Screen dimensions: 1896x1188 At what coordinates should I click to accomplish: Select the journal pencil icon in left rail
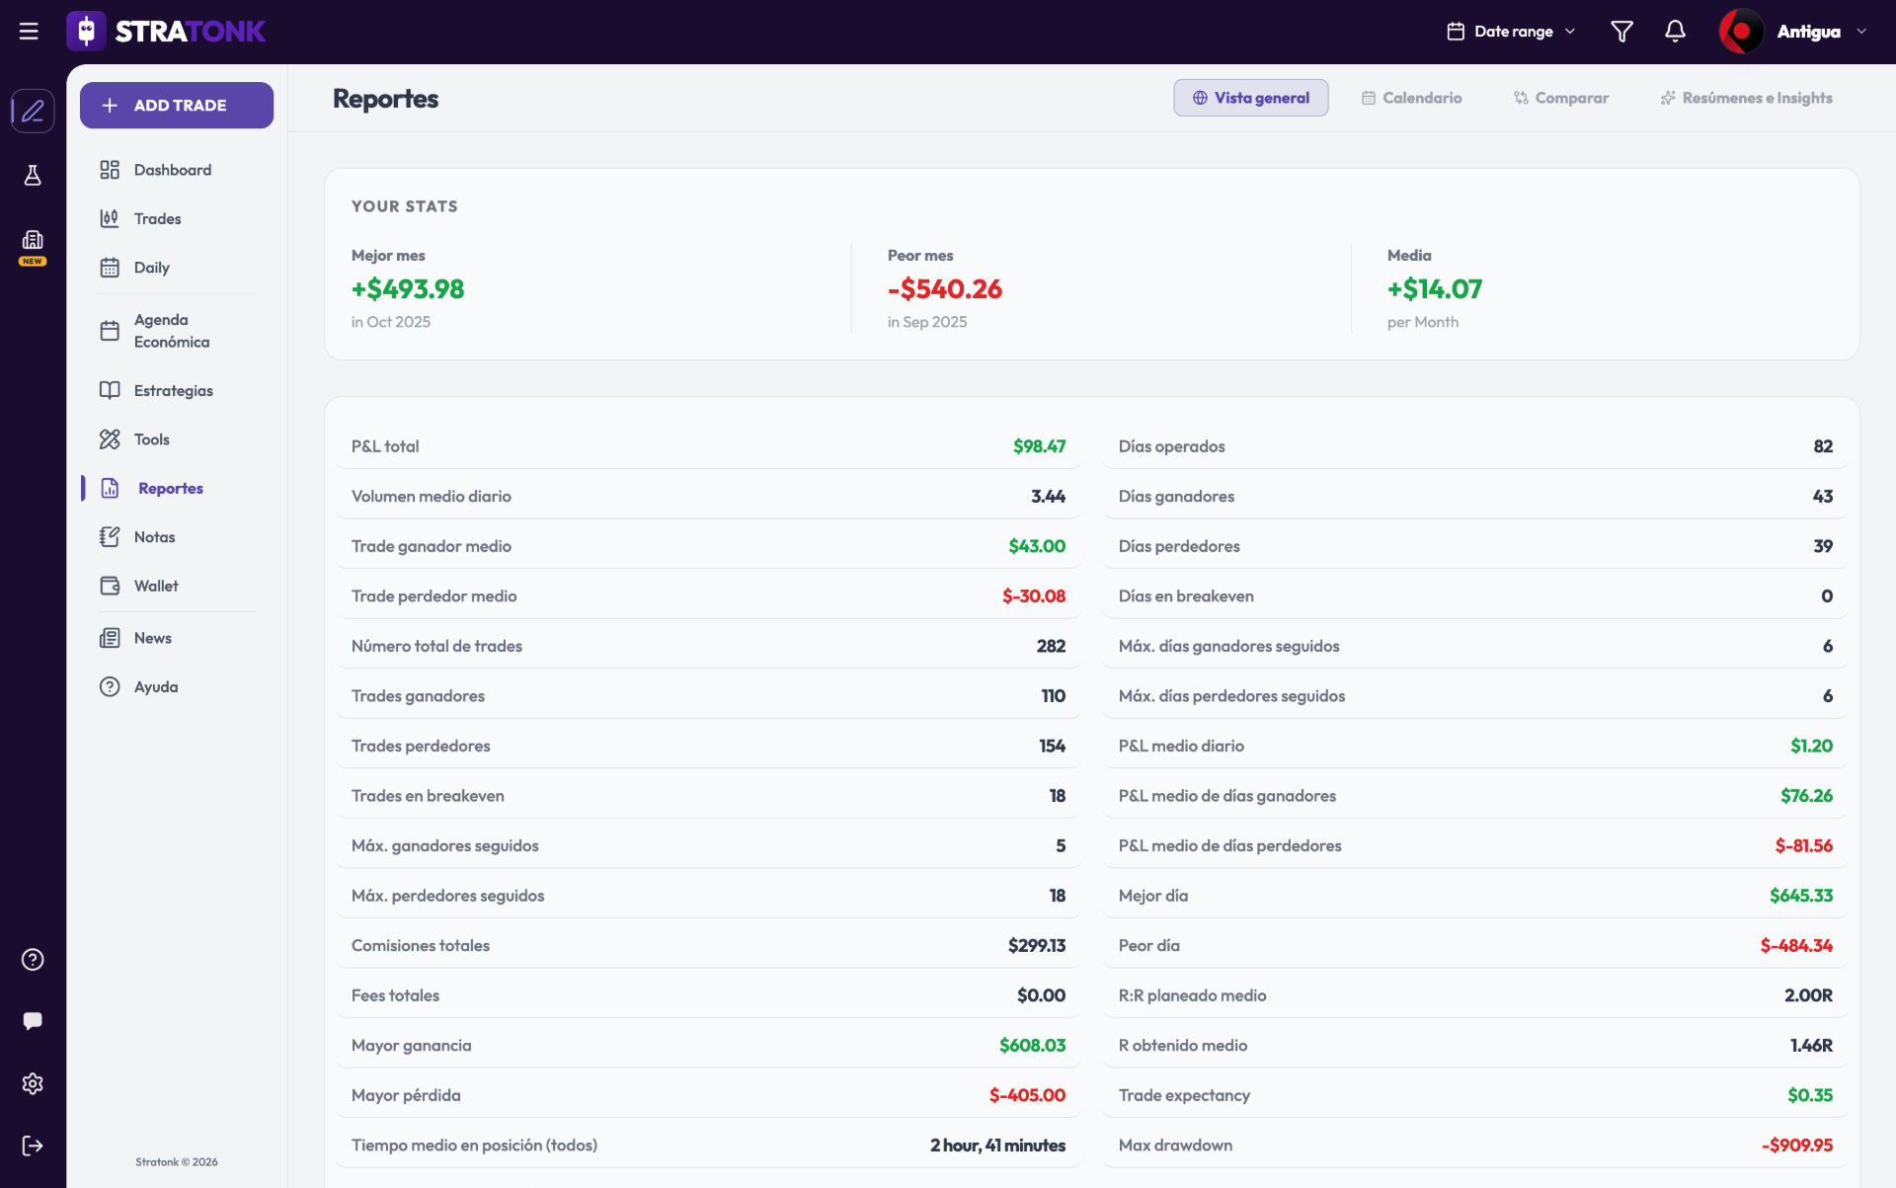point(33,111)
